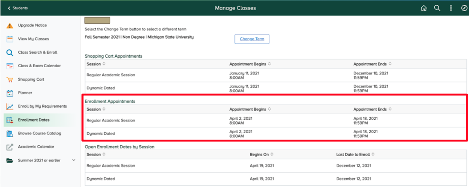
Task: Click the compass NavBar icon
Action: [464, 8]
